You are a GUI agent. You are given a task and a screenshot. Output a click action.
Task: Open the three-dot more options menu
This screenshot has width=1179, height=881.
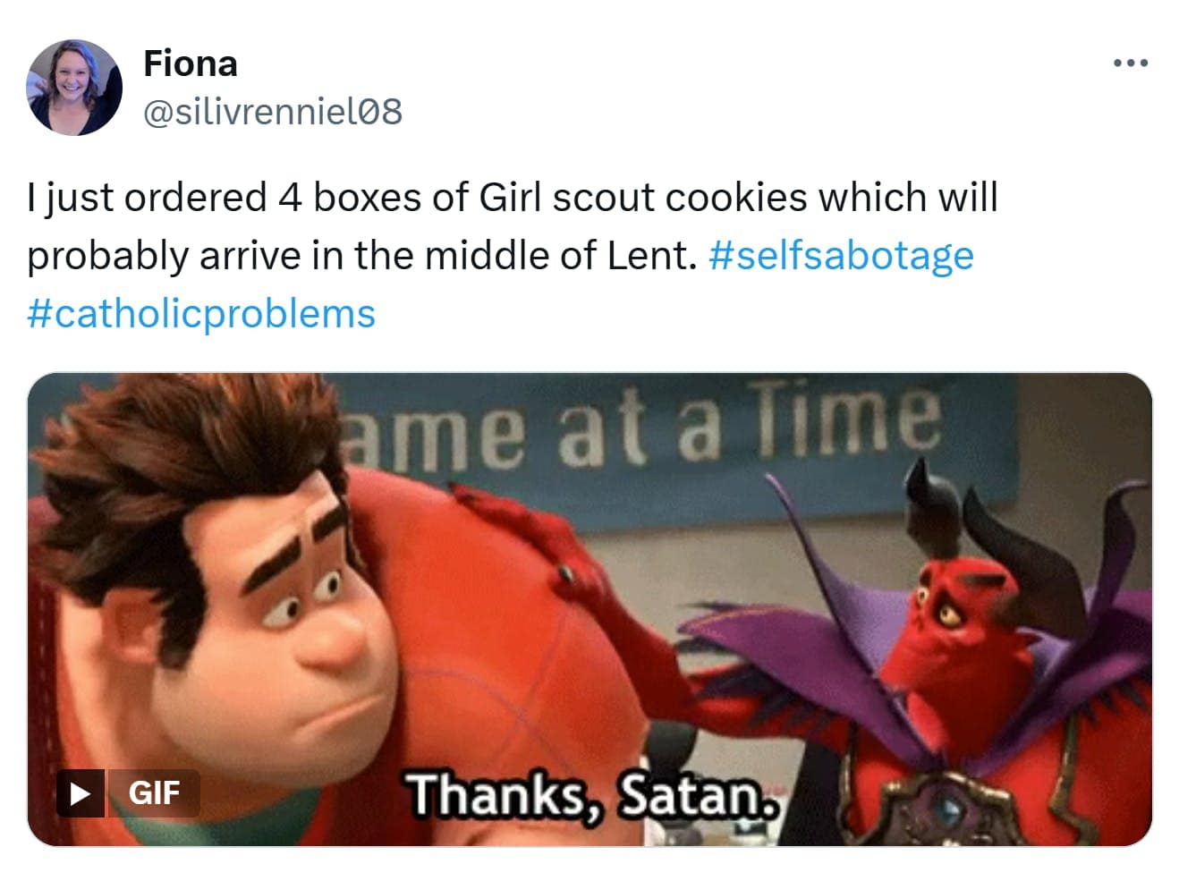[1130, 64]
